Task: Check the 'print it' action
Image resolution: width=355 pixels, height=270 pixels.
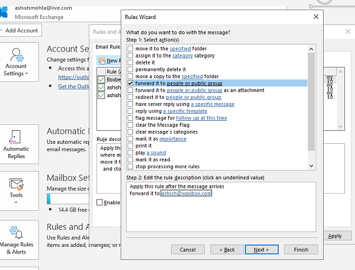Action: [x=130, y=146]
